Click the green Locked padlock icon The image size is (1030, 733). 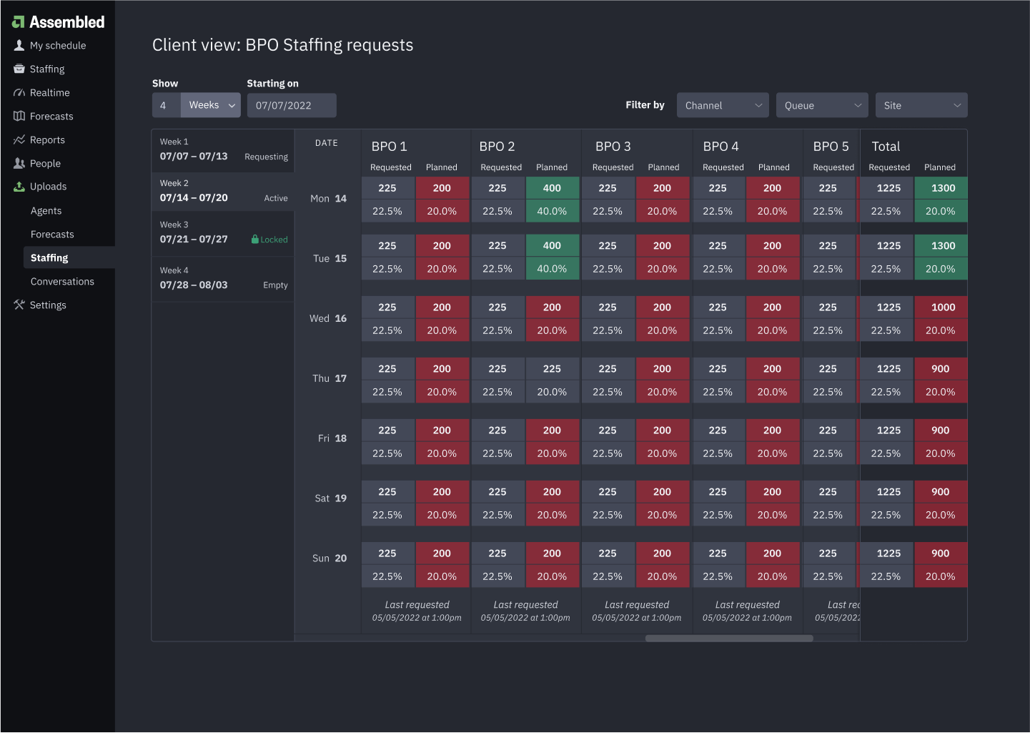click(x=255, y=240)
